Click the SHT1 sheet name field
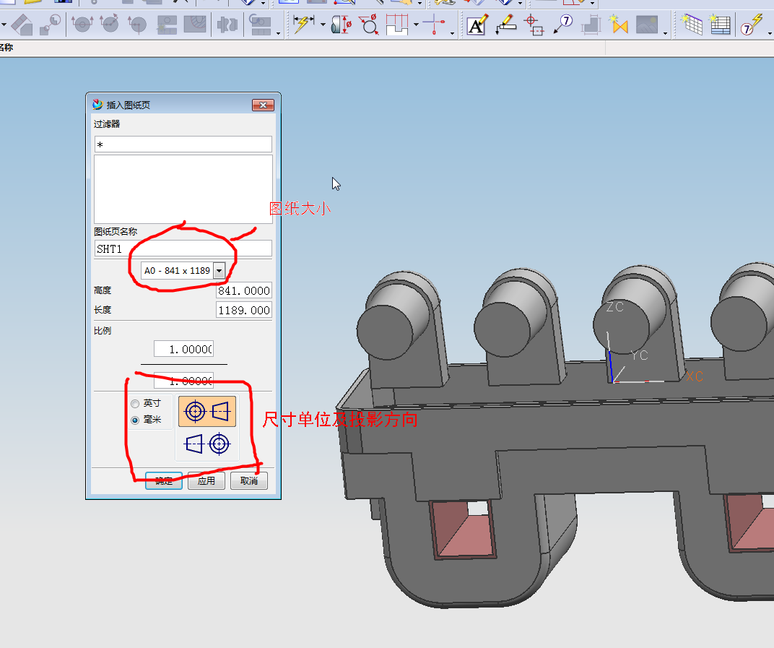The image size is (774, 648). tap(183, 249)
